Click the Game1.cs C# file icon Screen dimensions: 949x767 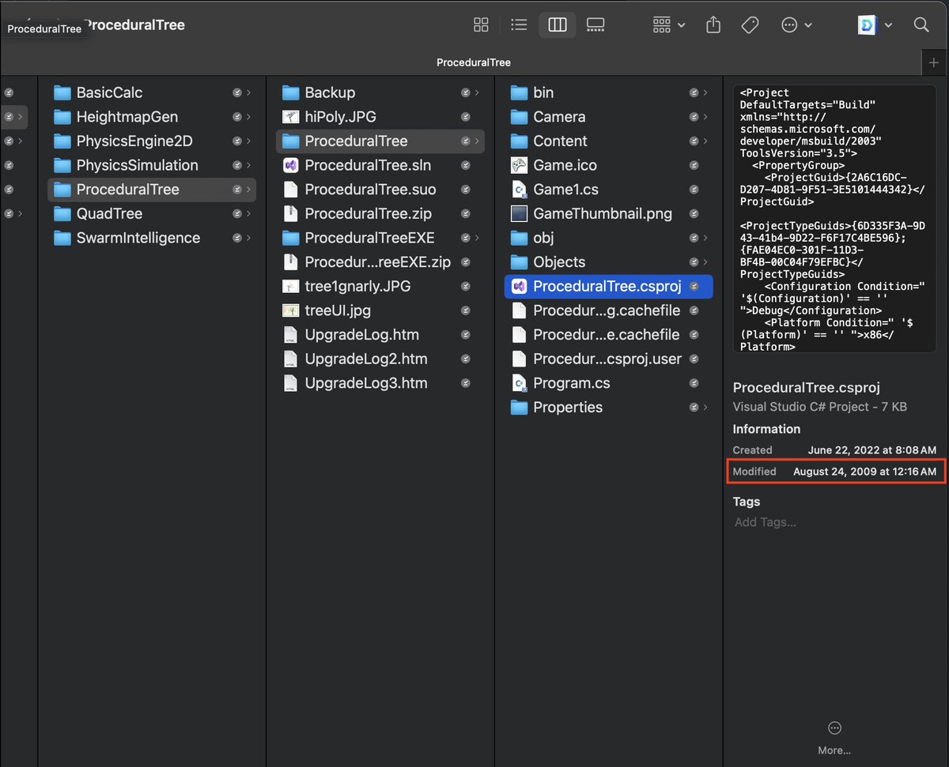click(519, 190)
